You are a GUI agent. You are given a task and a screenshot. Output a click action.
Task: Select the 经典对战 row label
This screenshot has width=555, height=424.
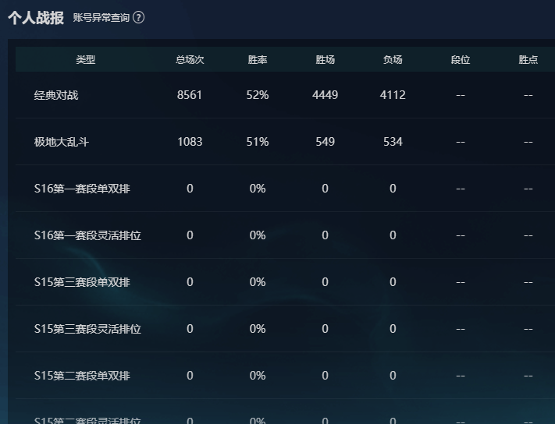tap(56, 95)
